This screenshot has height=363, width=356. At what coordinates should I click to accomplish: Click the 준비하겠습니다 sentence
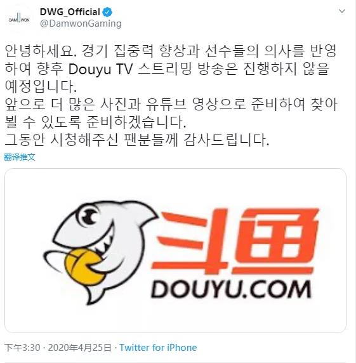136,122
